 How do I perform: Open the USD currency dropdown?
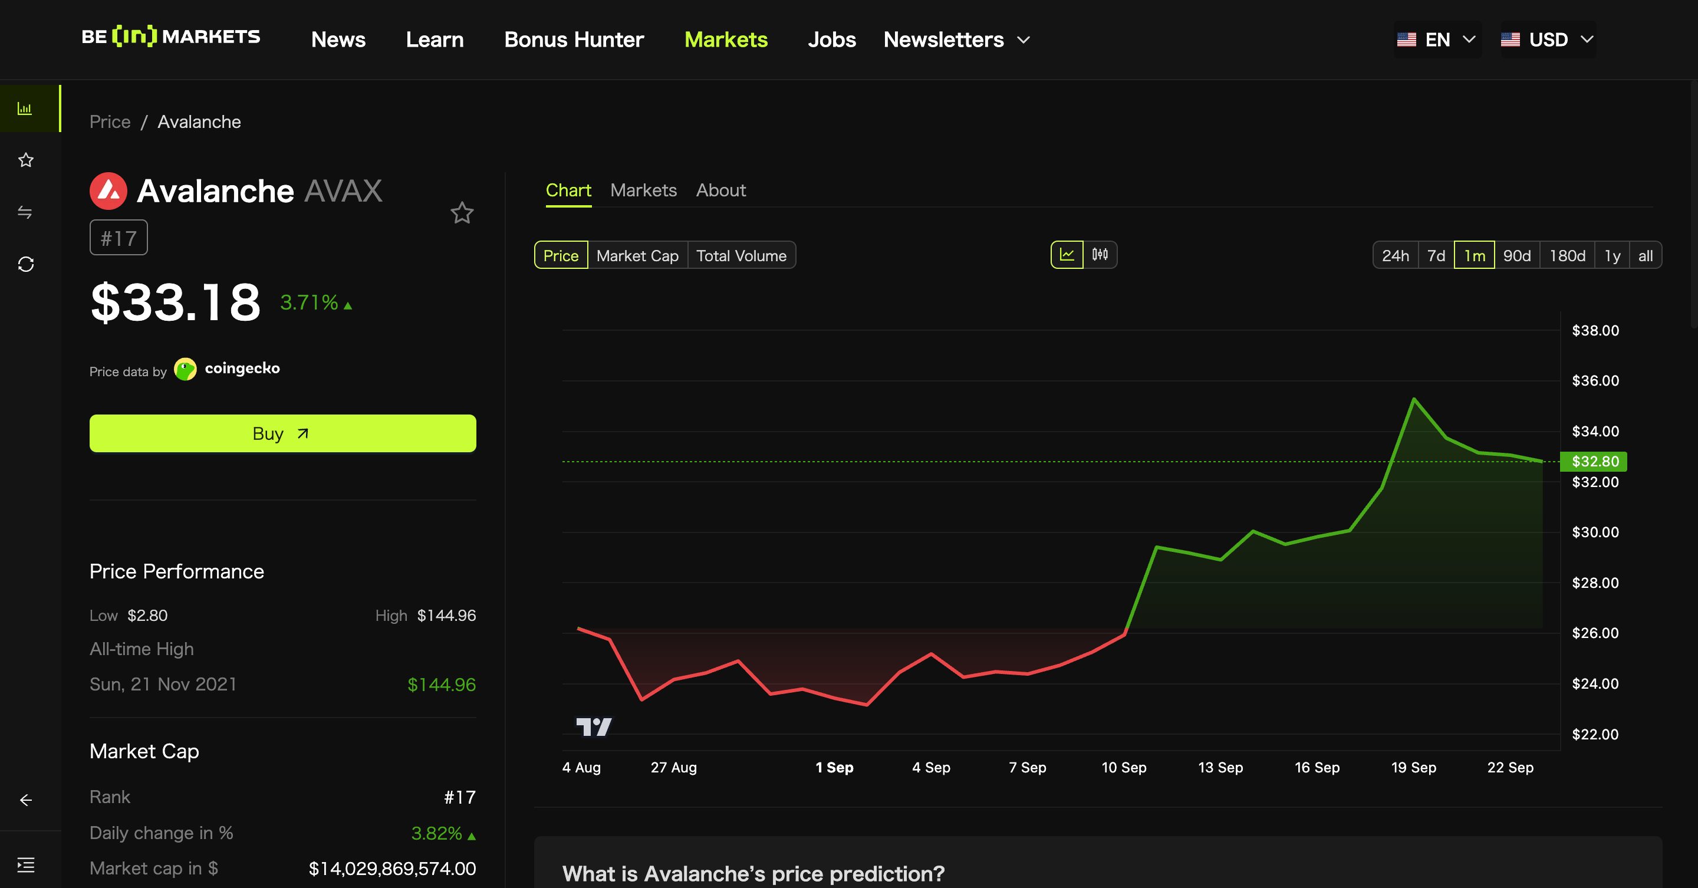coord(1547,40)
